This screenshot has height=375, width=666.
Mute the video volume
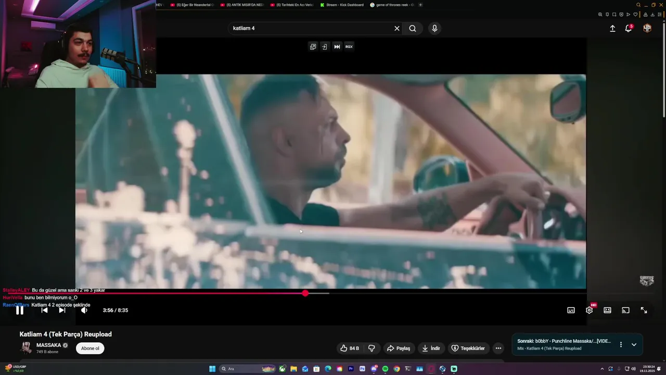pyautogui.click(x=84, y=310)
